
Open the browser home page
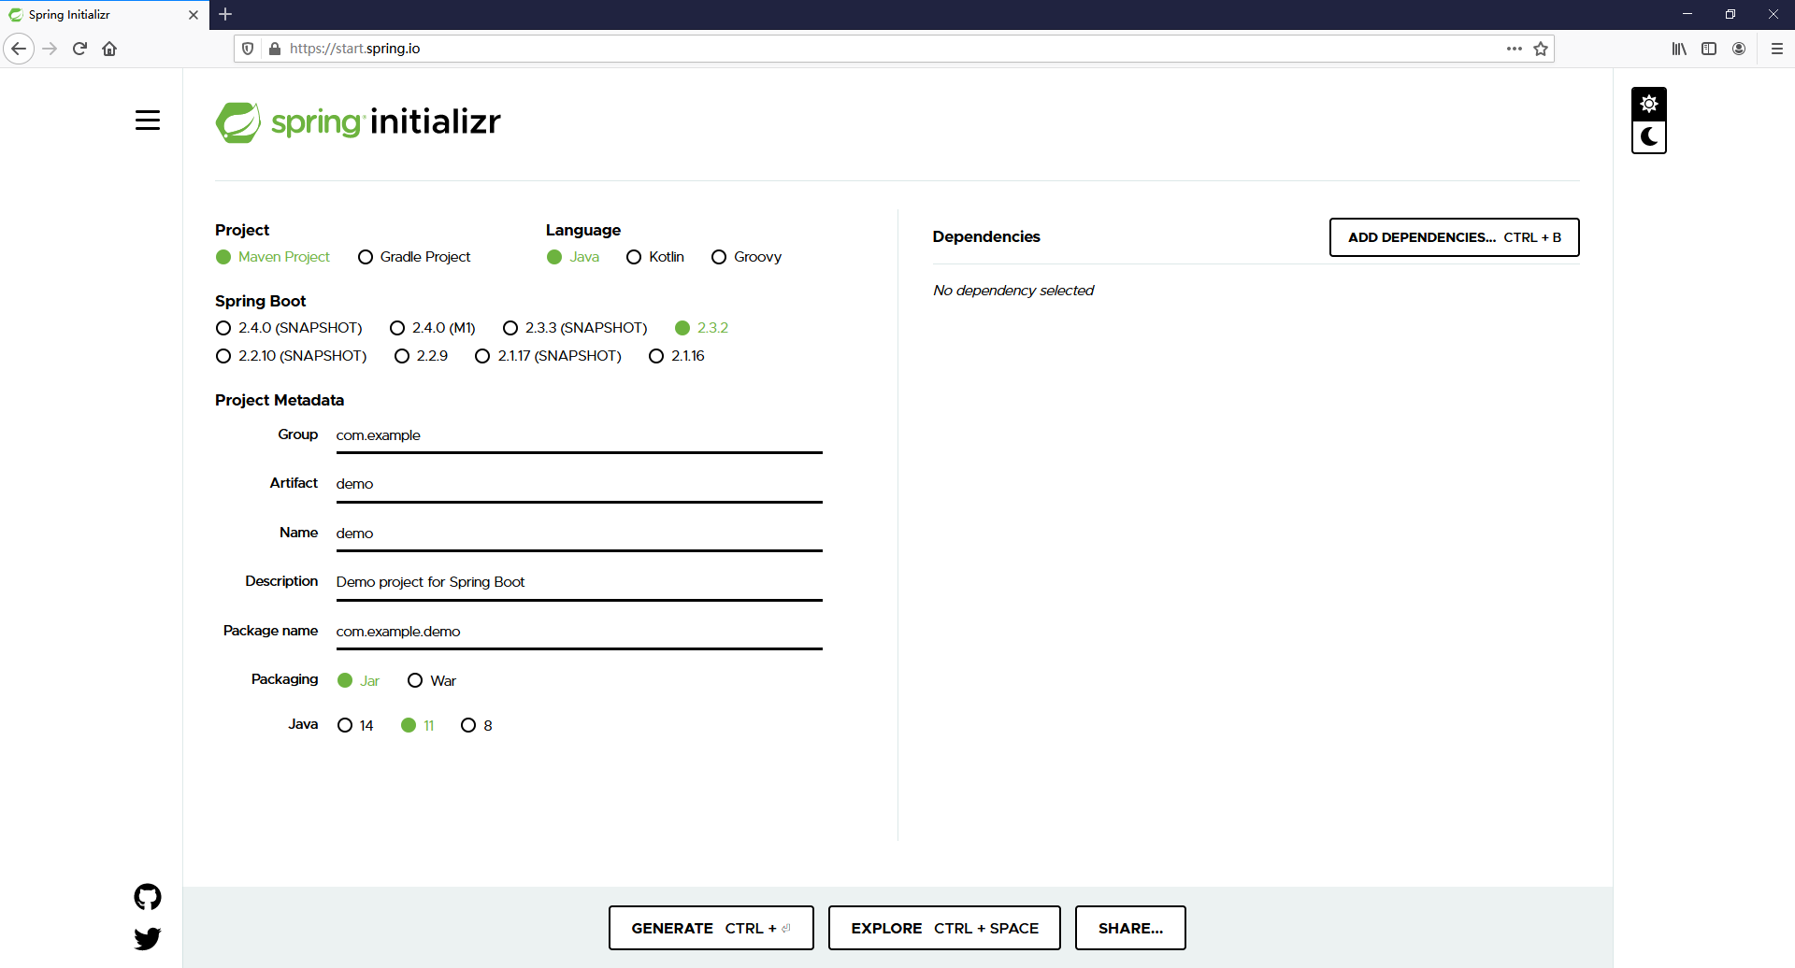tap(109, 49)
